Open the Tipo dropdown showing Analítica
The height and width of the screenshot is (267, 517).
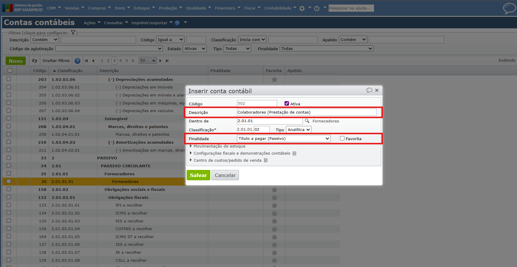click(x=299, y=130)
